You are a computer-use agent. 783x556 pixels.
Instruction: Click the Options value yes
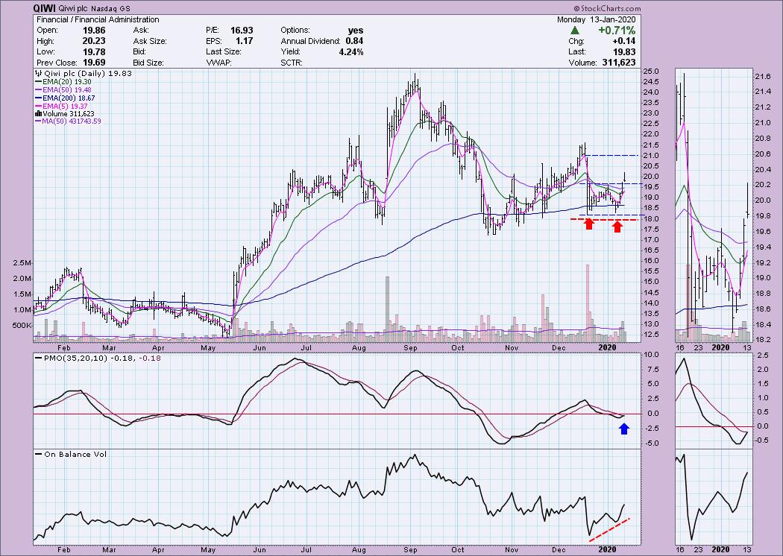click(x=356, y=31)
